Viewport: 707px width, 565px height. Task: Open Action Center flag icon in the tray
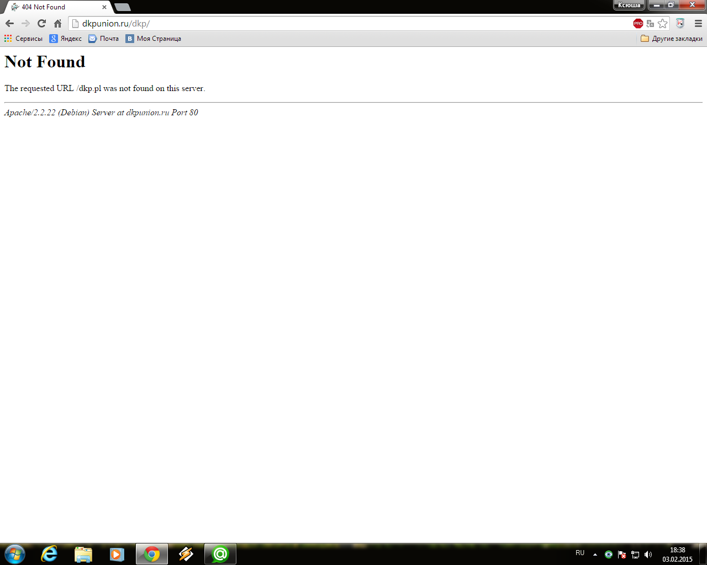click(622, 555)
